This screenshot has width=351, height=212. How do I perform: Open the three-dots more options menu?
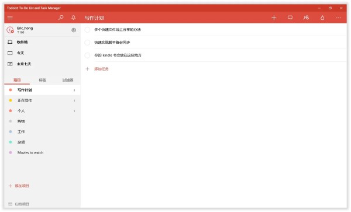339,18
